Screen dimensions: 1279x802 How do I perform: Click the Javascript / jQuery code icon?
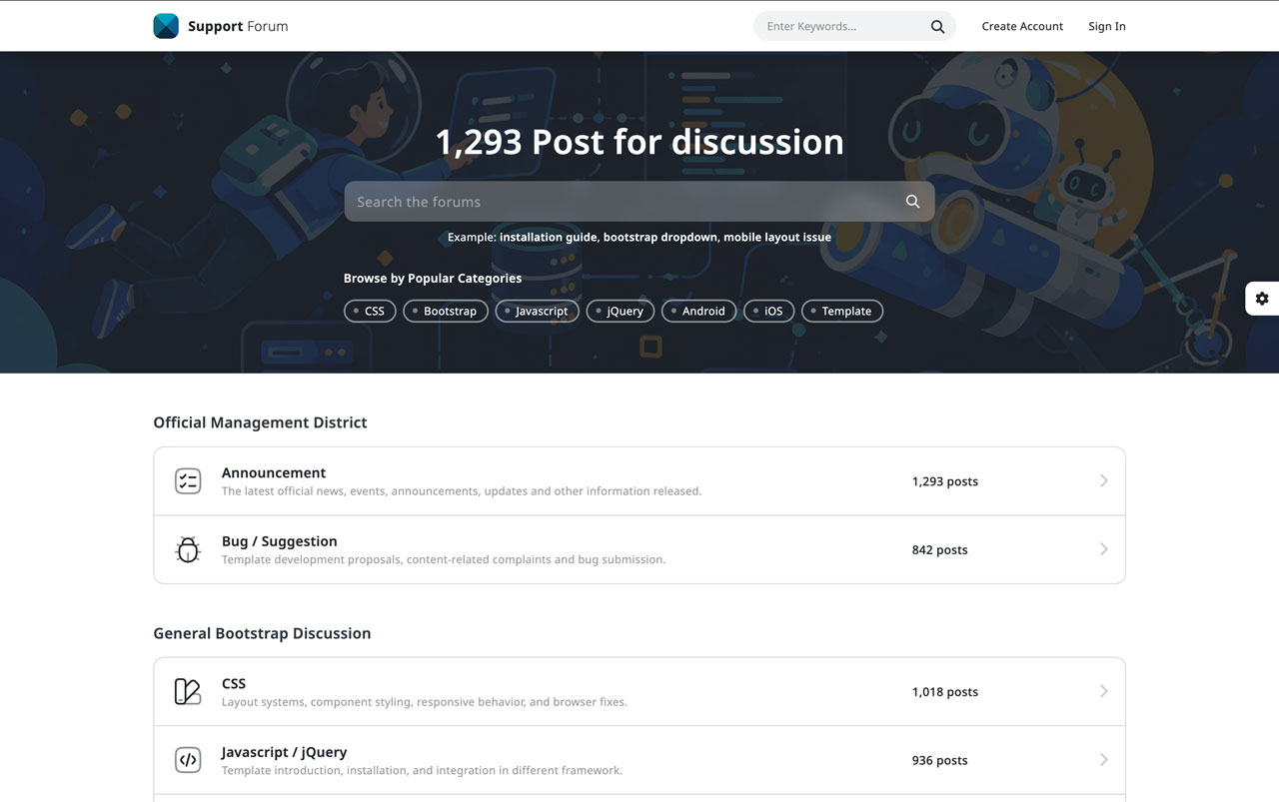pyautogui.click(x=188, y=760)
